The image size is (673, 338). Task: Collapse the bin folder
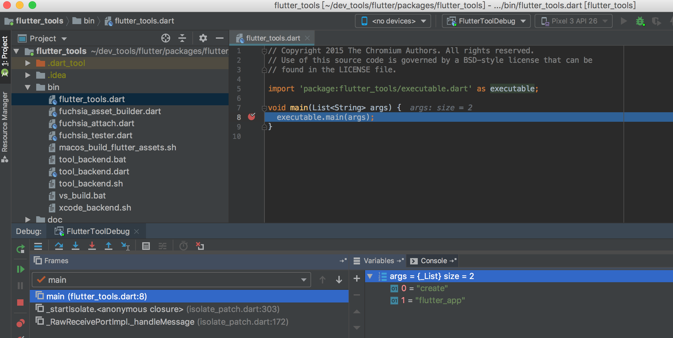tap(28, 87)
